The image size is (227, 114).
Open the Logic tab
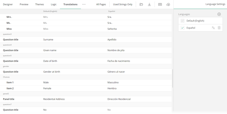tap(54, 4)
